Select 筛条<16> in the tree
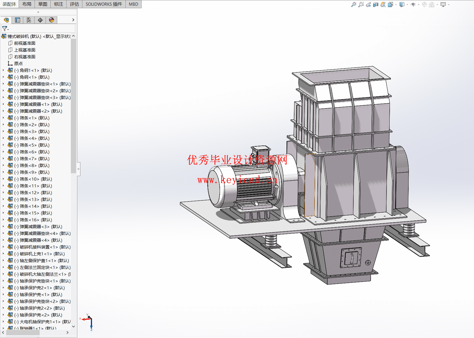 coord(33,220)
